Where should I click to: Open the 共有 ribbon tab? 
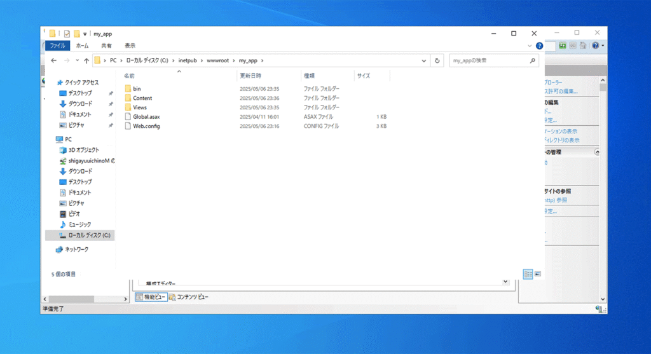click(106, 46)
